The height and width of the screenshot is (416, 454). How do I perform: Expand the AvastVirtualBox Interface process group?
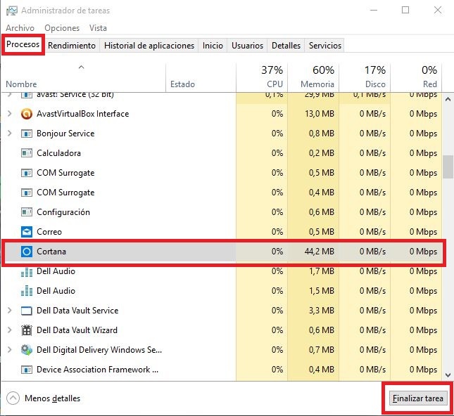tap(10, 114)
